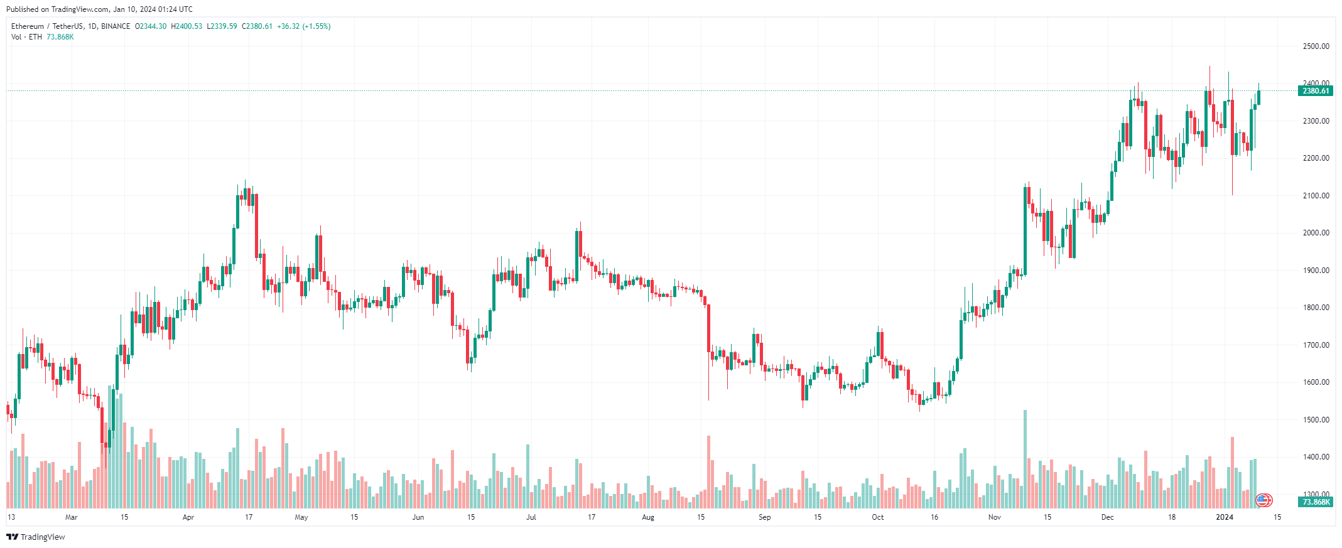Click the Vol · ETH indicator label

(26, 37)
